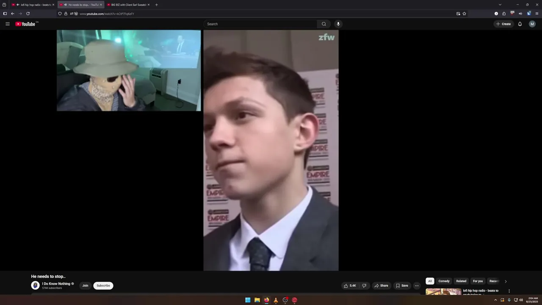Click the Join button
The width and height of the screenshot is (542, 305).
tap(85, 286)
